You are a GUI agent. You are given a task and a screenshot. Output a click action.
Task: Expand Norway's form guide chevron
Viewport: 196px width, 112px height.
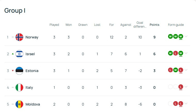186,36
